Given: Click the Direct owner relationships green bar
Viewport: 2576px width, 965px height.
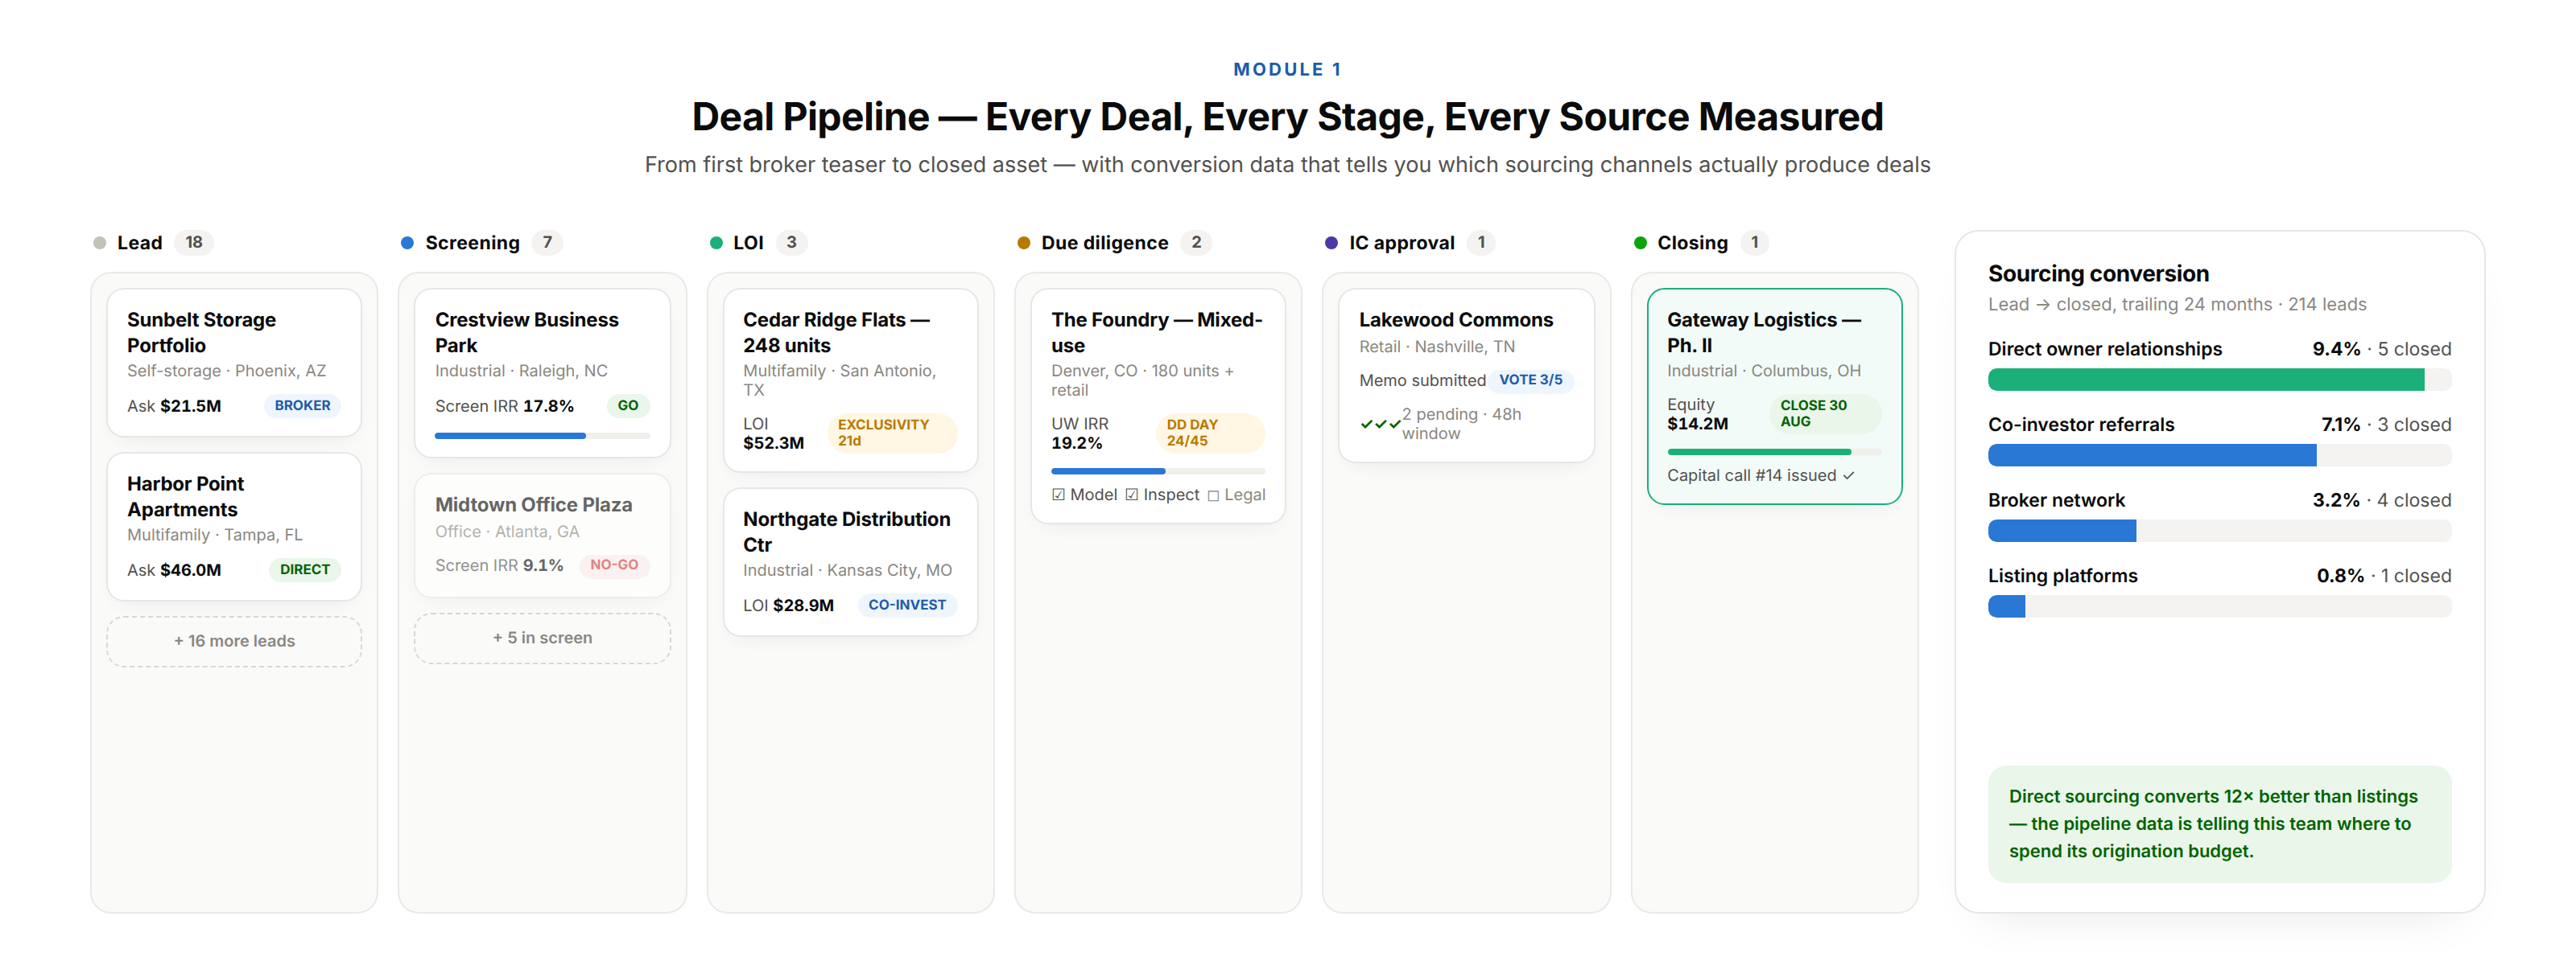Looking at the screenshot, I should click(x=2206, y=380).
